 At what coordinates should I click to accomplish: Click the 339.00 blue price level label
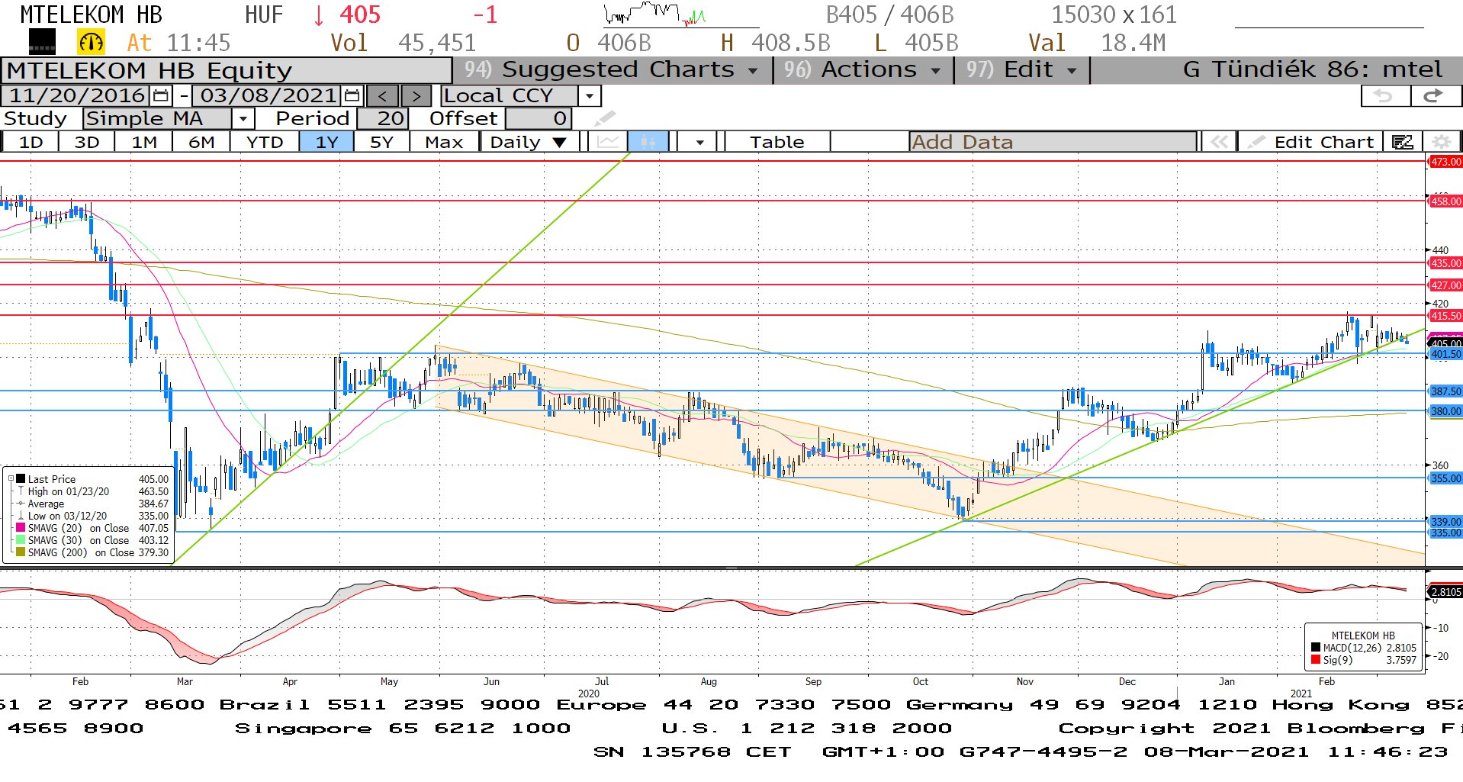[1445, 522]
